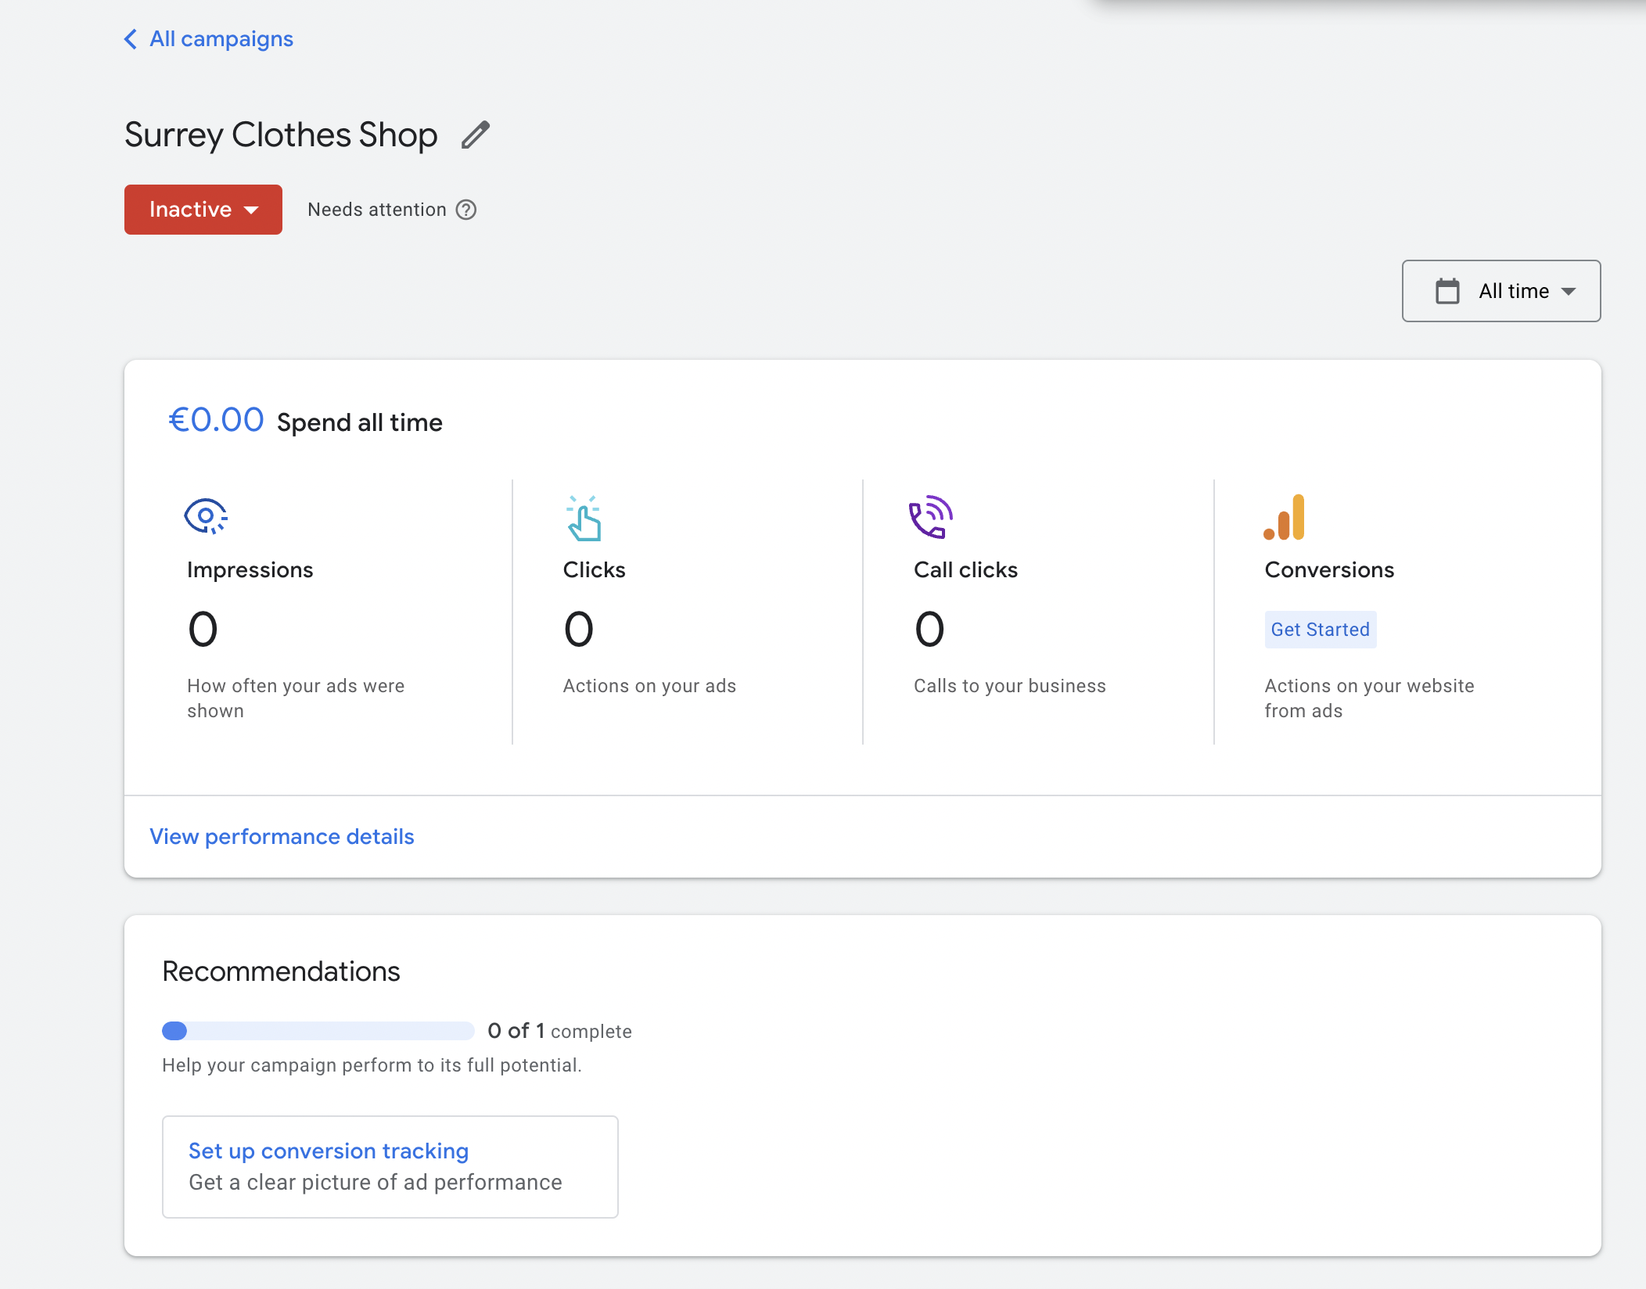Expand the All time date range dropdown

(1501, 291)
